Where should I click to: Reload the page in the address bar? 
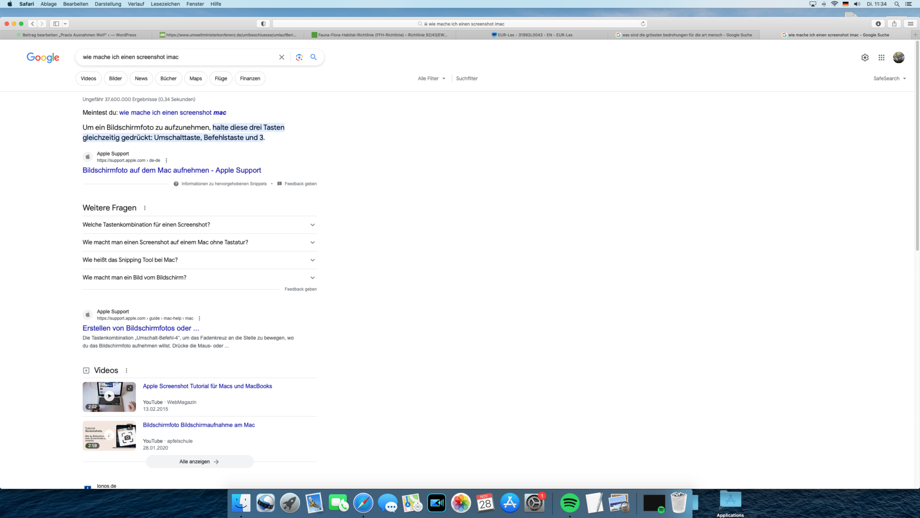pos(643,24)
